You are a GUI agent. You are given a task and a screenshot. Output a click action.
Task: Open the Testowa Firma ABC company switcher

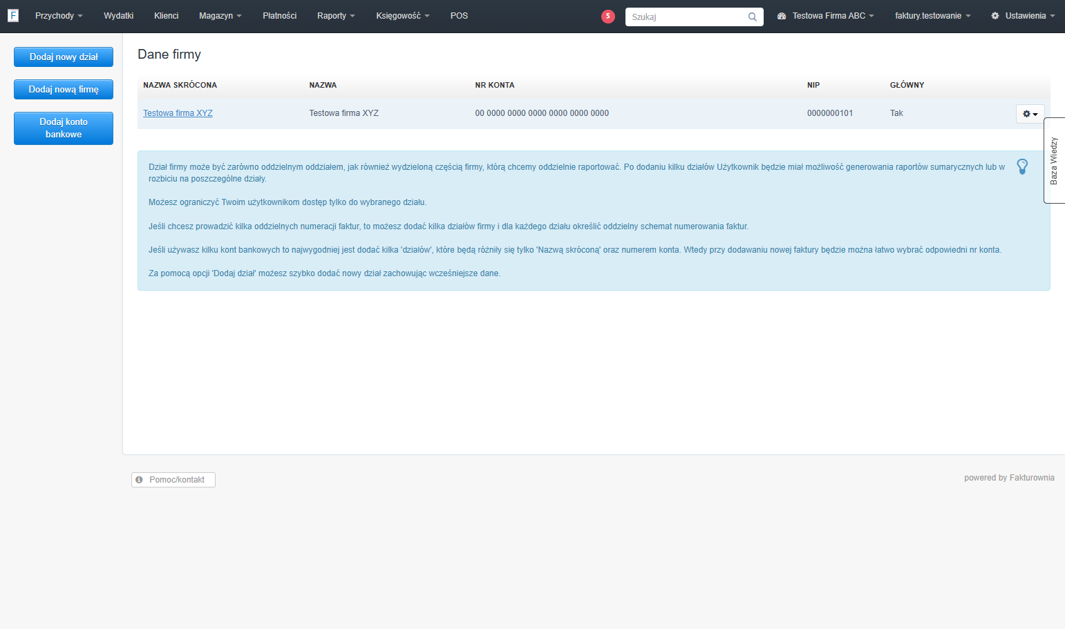click(826, 16)
